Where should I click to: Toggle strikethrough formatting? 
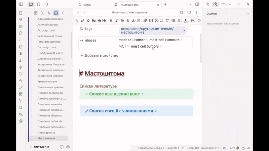pyautogui.click(x=122, y=20)
